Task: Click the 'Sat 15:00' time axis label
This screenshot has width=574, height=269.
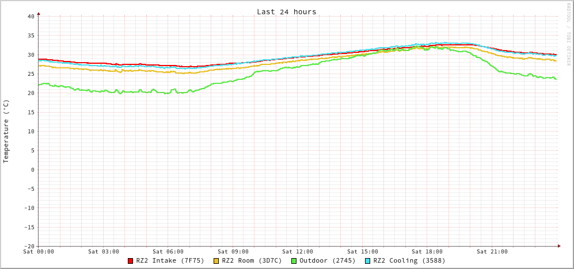Action: (362, 251)
